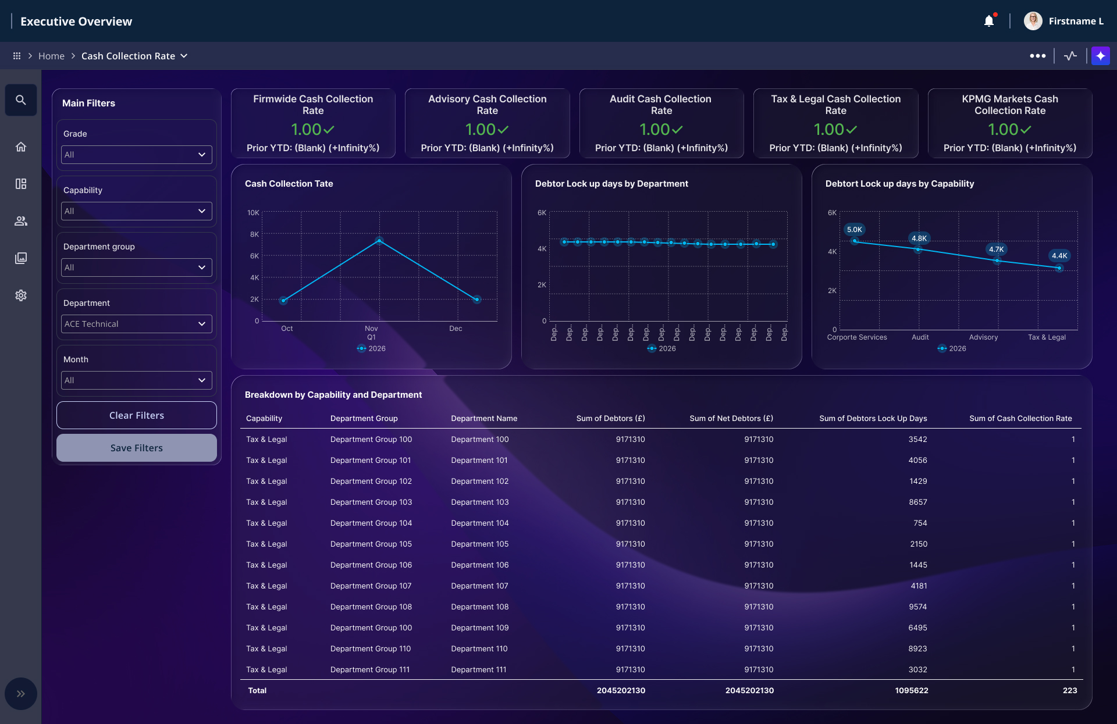Click the Save Filters button
1117x724 pixels.
pos(137,448)
